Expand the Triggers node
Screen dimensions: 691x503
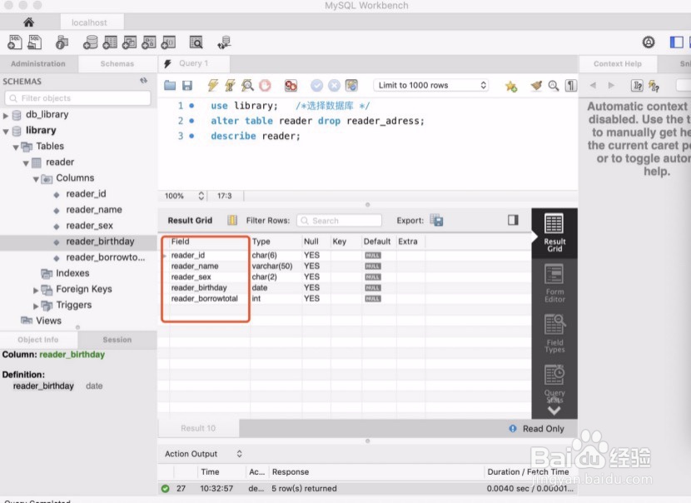[36, 306]
